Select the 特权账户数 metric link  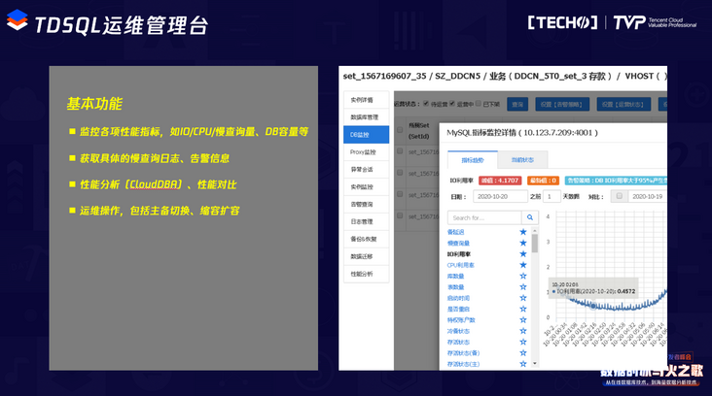pos(461,320)
